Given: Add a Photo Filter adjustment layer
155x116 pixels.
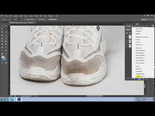Looking at the screenshot, I should point(139,58).
